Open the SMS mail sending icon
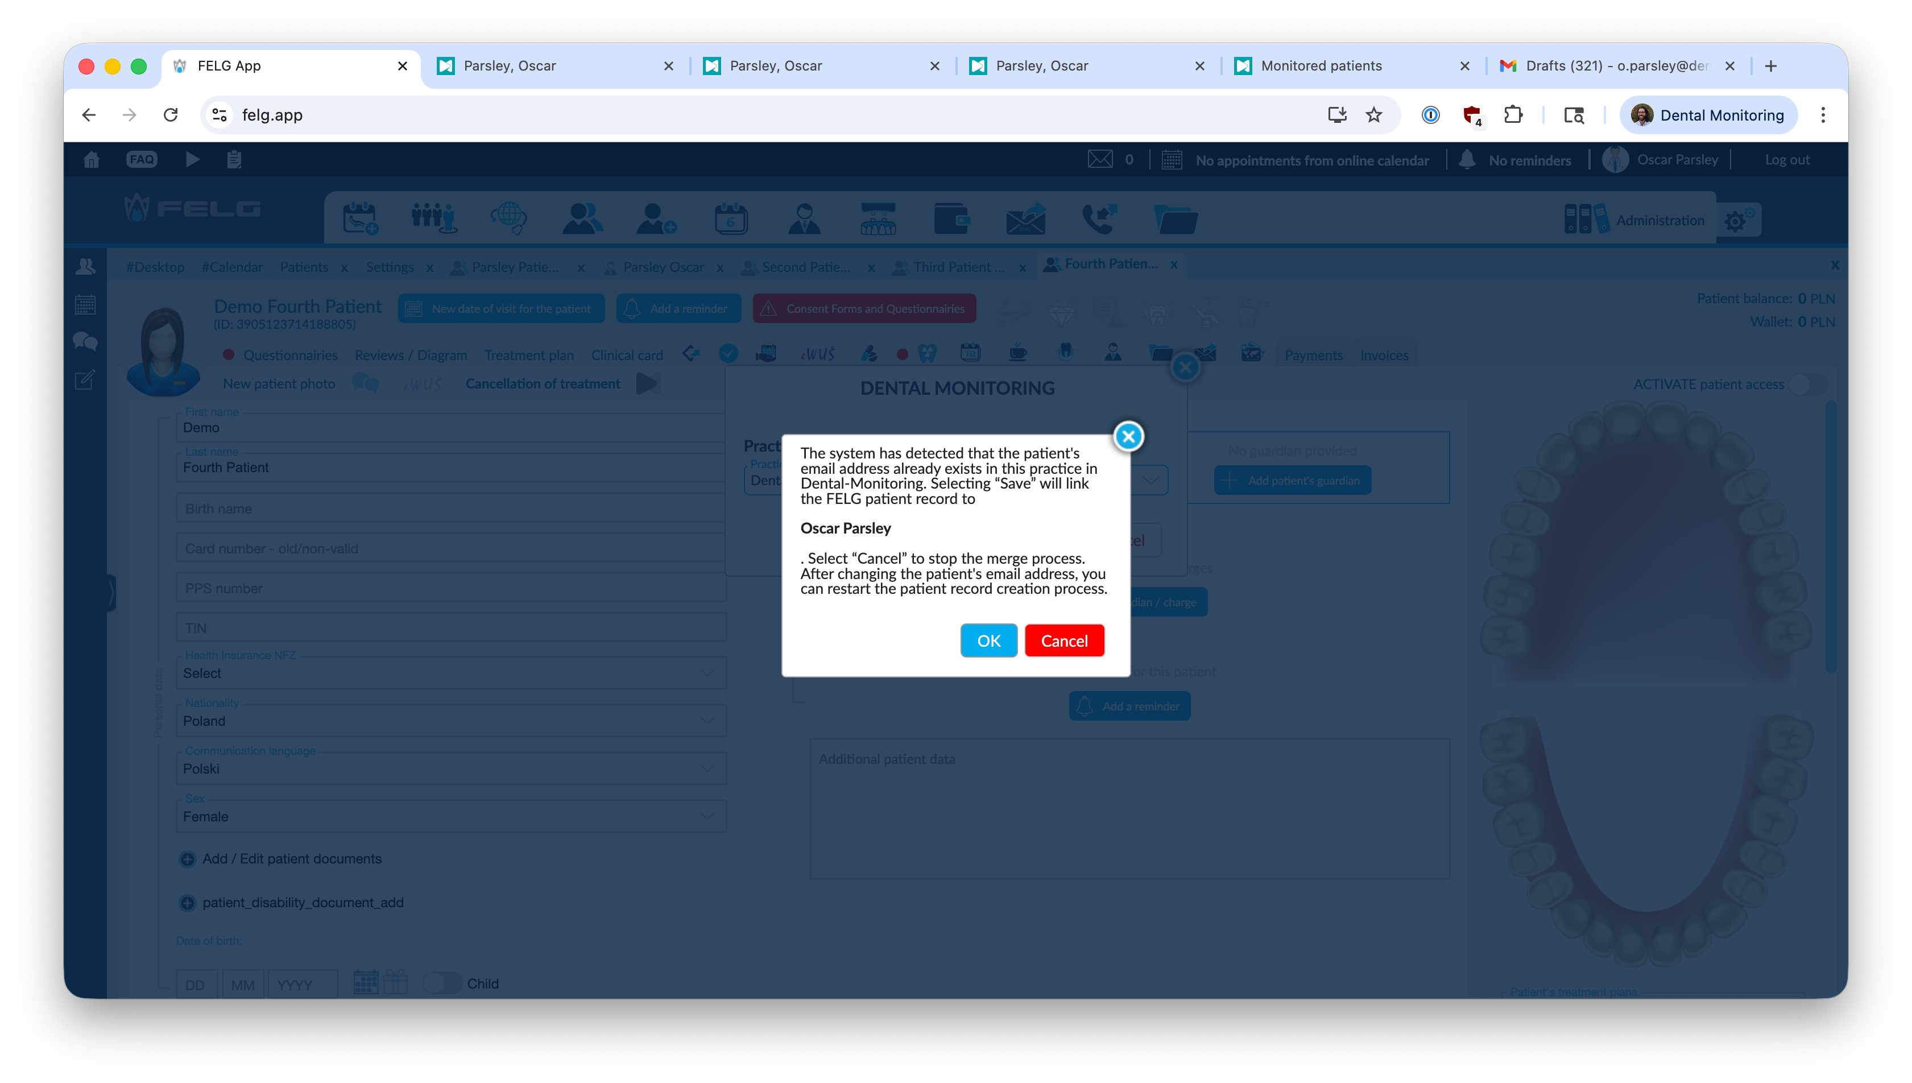This screenshot has height=1083, width=1912. [1025, 218]
